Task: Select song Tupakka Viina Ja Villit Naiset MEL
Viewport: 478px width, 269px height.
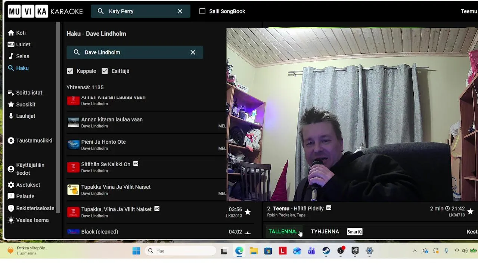Action: click(146, 190)
